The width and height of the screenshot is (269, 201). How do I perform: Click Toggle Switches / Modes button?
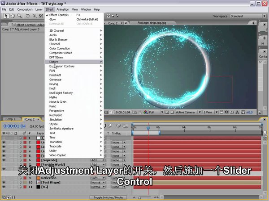pyautogui.click(x=108, y=197)
